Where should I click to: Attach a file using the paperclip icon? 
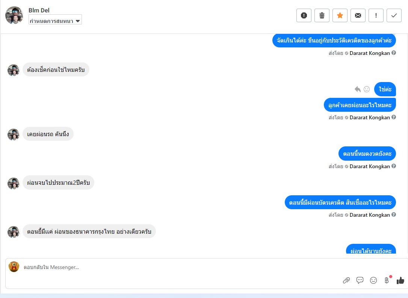346,280
